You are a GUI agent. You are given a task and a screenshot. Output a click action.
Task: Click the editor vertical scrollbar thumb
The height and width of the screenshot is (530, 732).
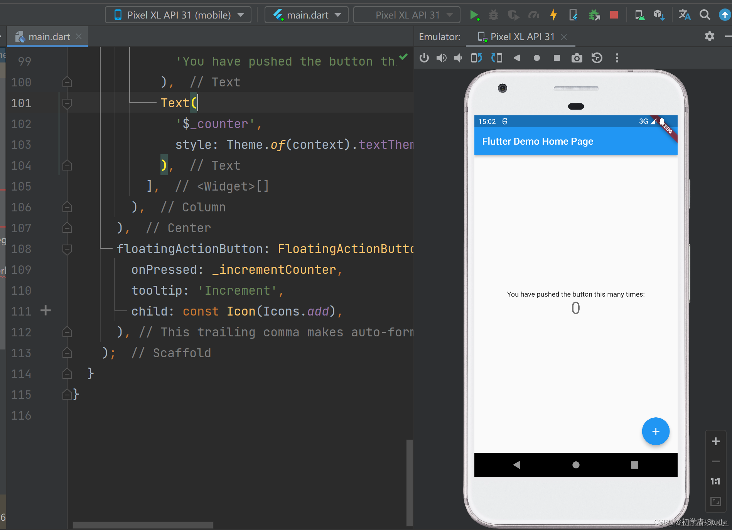pos(410,482)
